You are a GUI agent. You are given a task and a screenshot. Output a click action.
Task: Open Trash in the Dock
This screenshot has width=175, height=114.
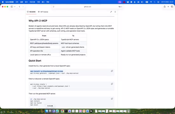[x=128, y=111]
